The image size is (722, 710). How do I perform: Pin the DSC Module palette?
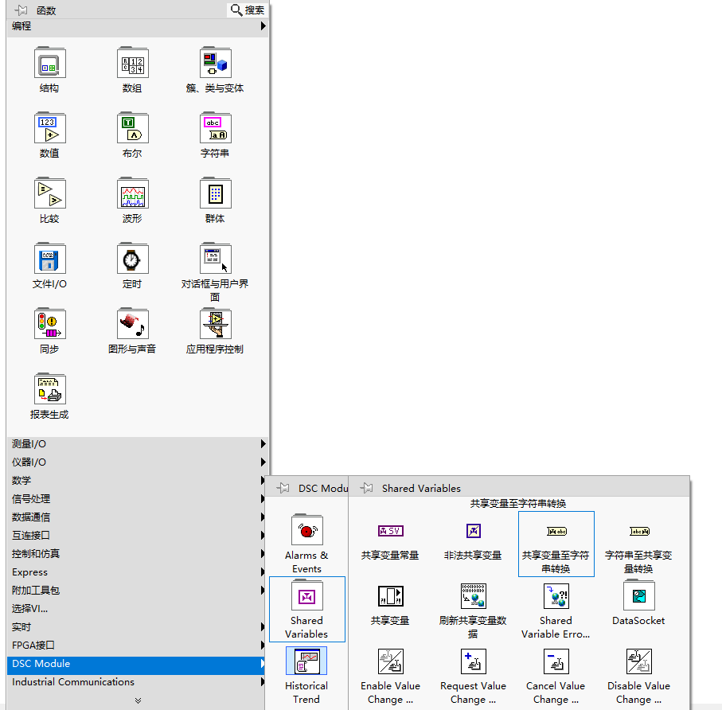coord(283,488)
